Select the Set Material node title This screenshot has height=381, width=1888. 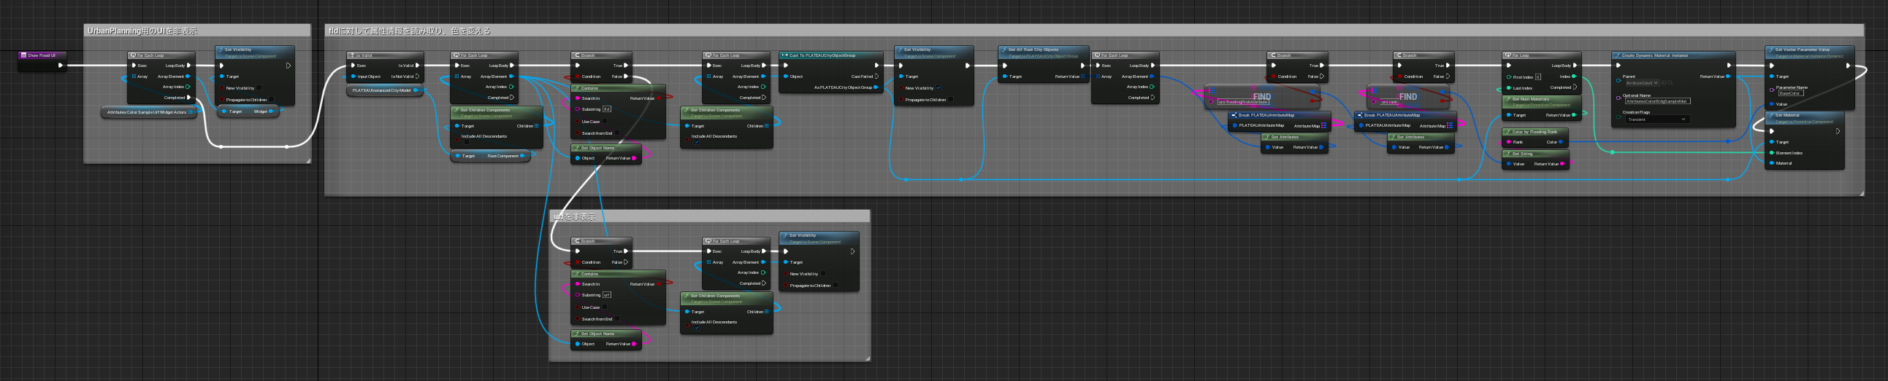click(1787, 115)
